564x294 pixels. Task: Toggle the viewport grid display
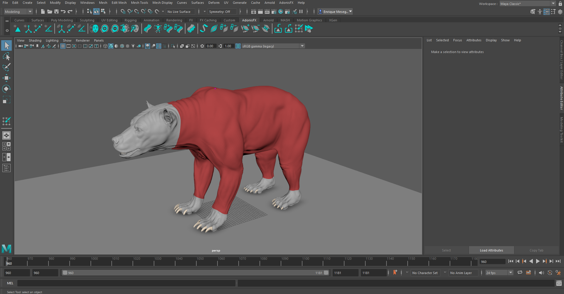63,46
